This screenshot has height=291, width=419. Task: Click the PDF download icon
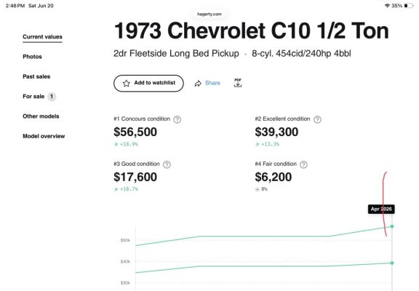coord(238,83)
